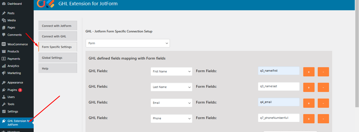Screen dimensions: 359x132
Task: Click the WooCommerce logo icon
Action: tap(4, 44)
